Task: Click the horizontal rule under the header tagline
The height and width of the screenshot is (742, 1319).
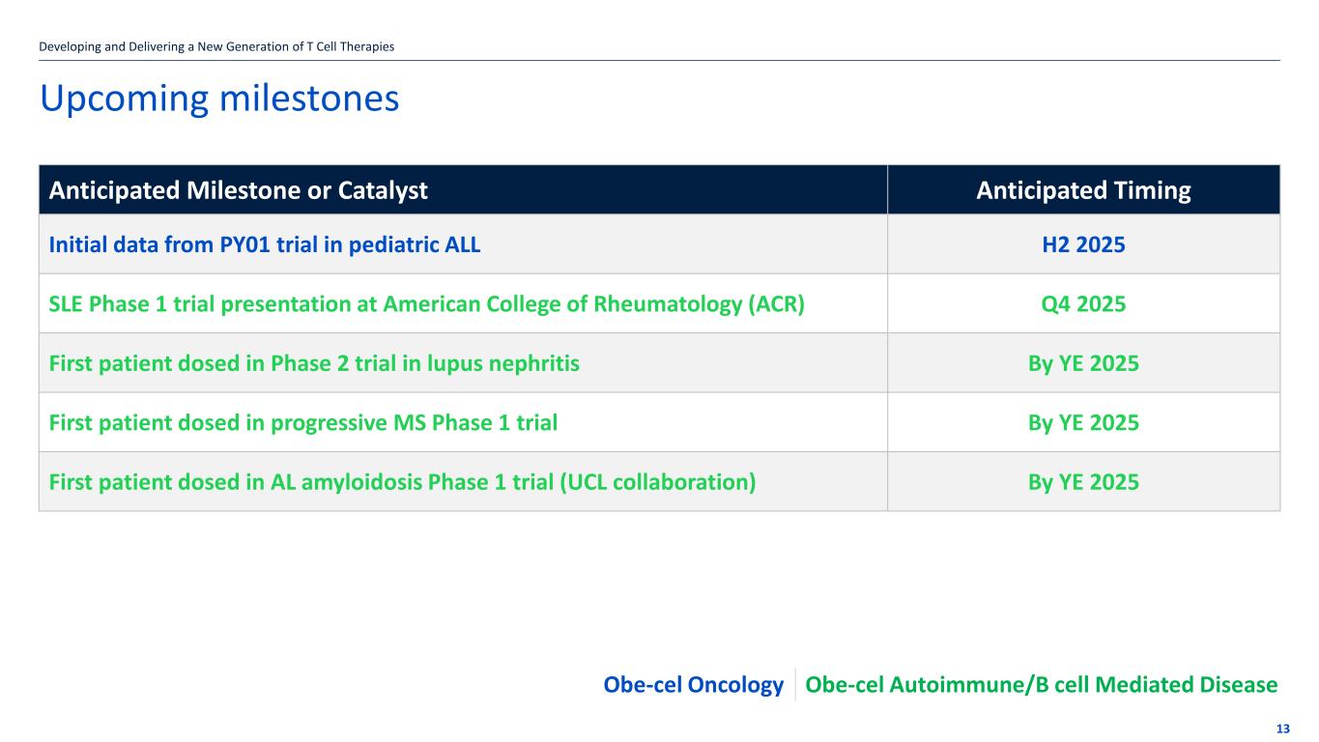Action: [x=659, y=61]
